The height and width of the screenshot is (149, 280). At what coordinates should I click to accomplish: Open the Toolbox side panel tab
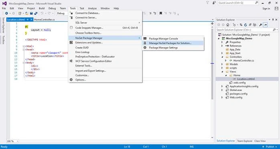[x=3, y=40]
